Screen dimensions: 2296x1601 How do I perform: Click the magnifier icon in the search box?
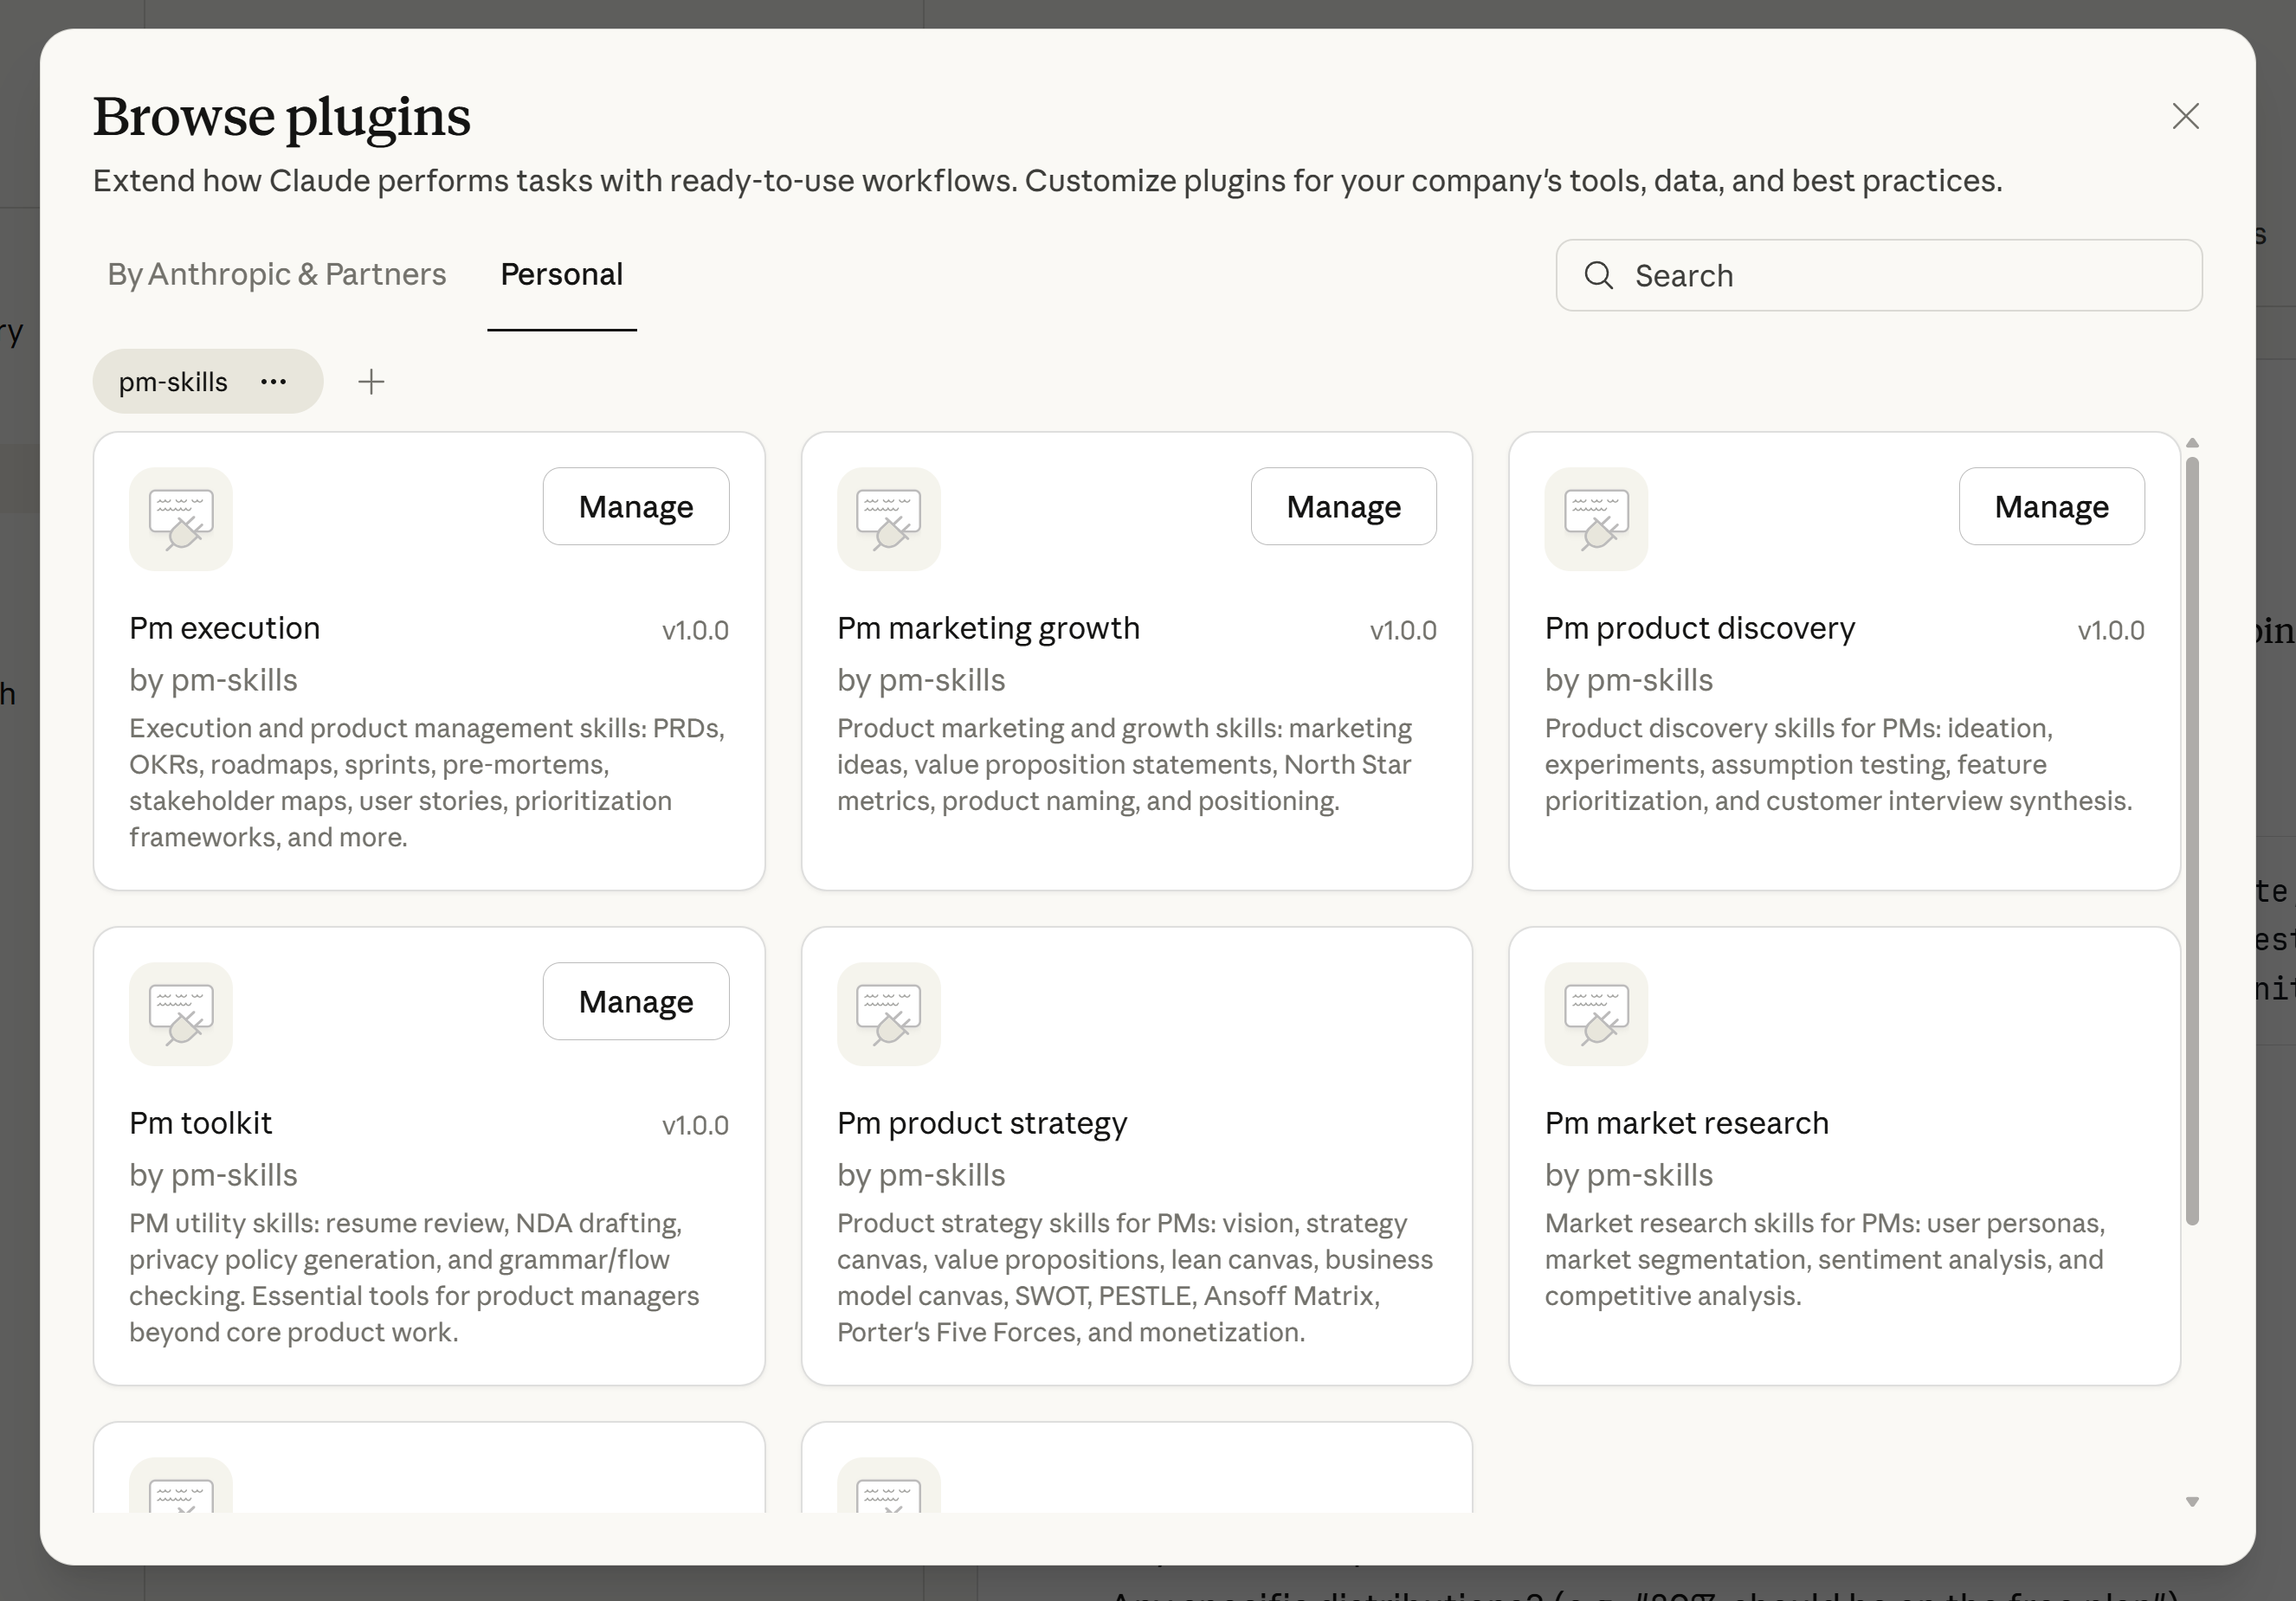point(1599,276)
